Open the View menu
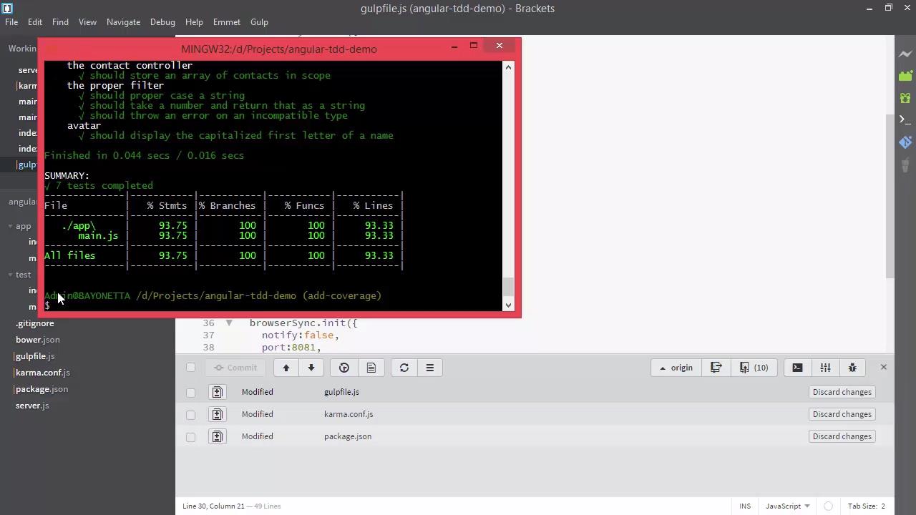This screenshot has height=515, width=916. point(87,22)
